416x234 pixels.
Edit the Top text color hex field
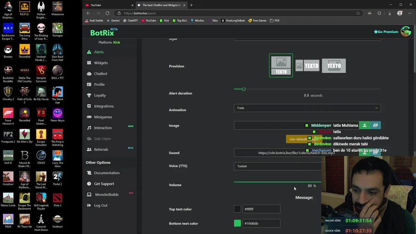[261, 209]
